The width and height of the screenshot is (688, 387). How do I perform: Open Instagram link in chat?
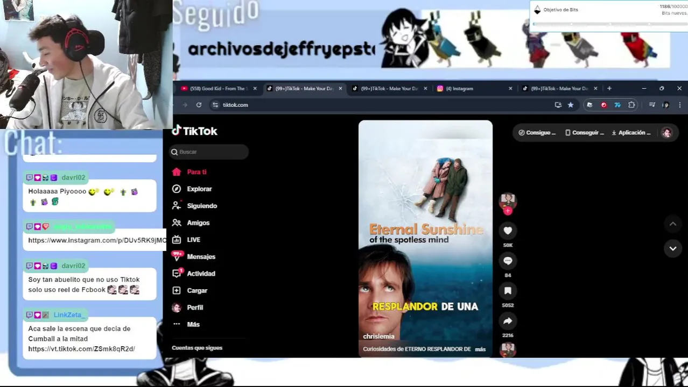point(97,240)
